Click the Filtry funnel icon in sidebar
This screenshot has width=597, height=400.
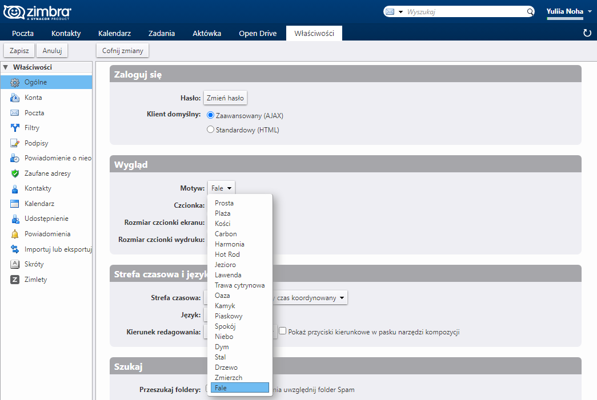15,128
